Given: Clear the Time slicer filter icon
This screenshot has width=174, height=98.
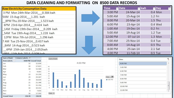Looking at the screenshot, I should pyautogui.click(x=168, y=59).
